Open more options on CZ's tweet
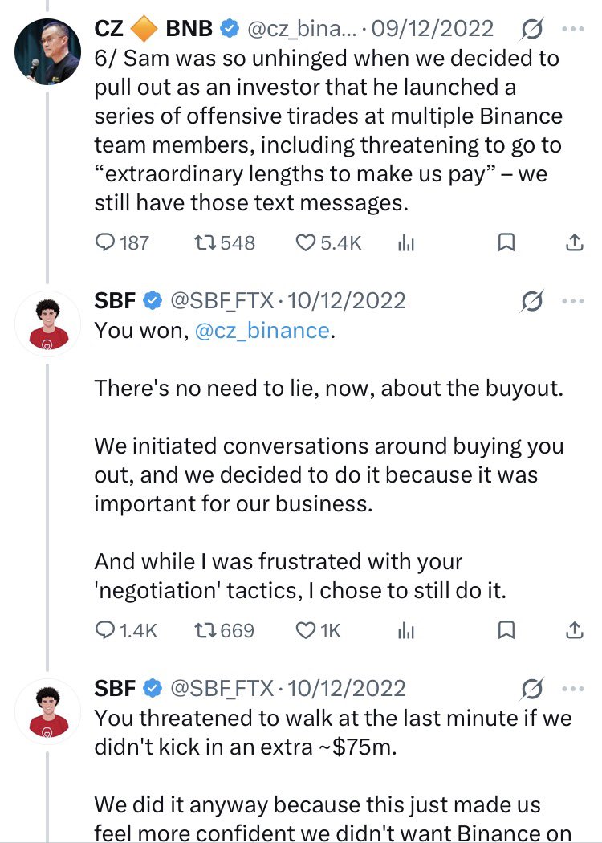602x843 pixels. point(574,29)
